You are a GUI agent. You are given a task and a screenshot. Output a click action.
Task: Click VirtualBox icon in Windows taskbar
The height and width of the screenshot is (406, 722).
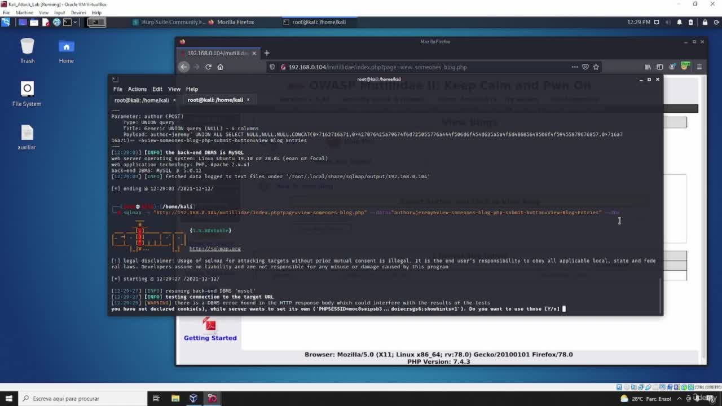click(x=193, y=399)
